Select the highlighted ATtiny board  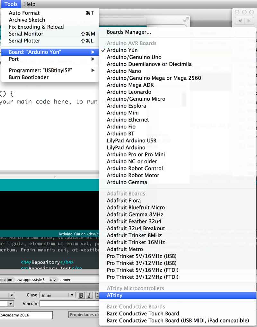(178, 295)
